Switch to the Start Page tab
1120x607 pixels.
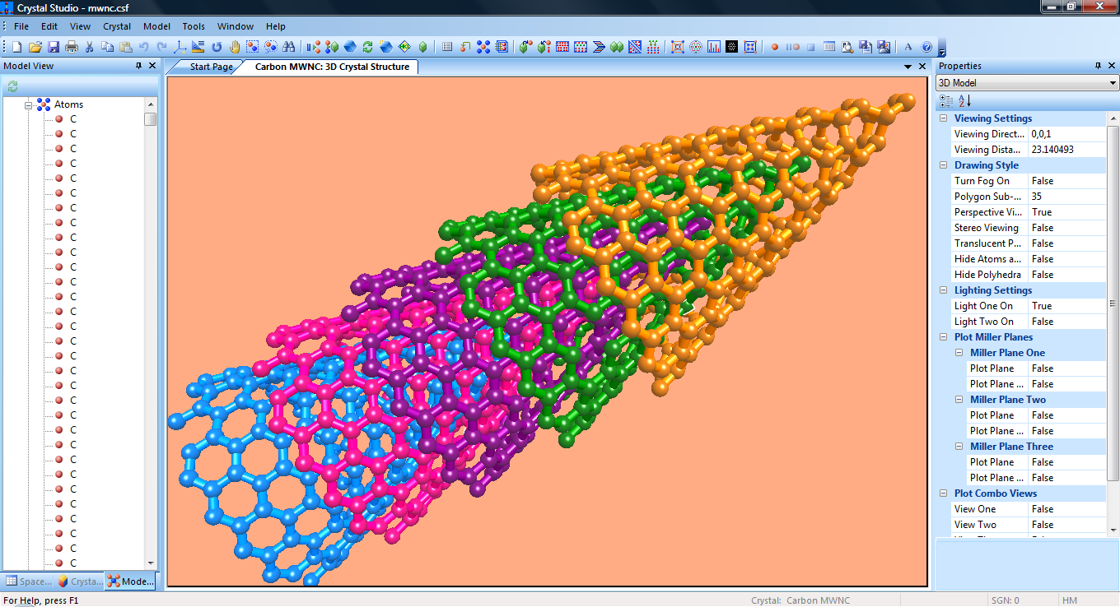[211, 67]
